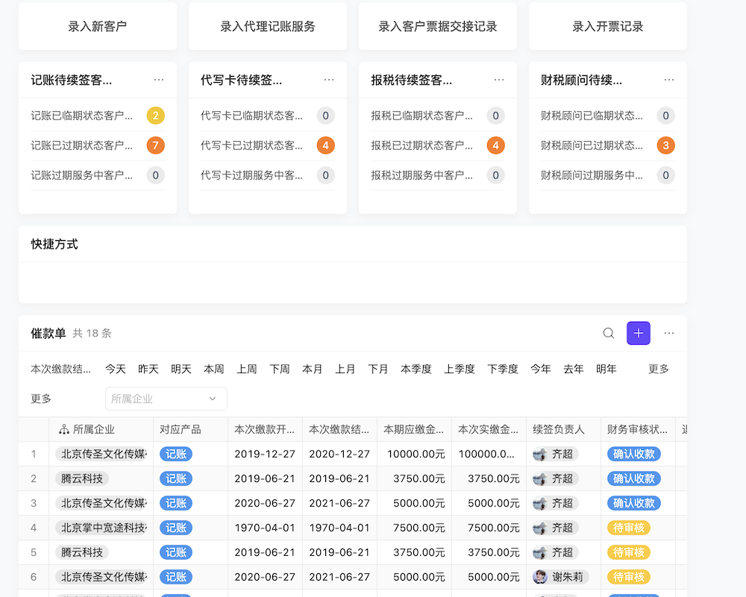Open the 报税待续签 card menu

click(498, 78)
